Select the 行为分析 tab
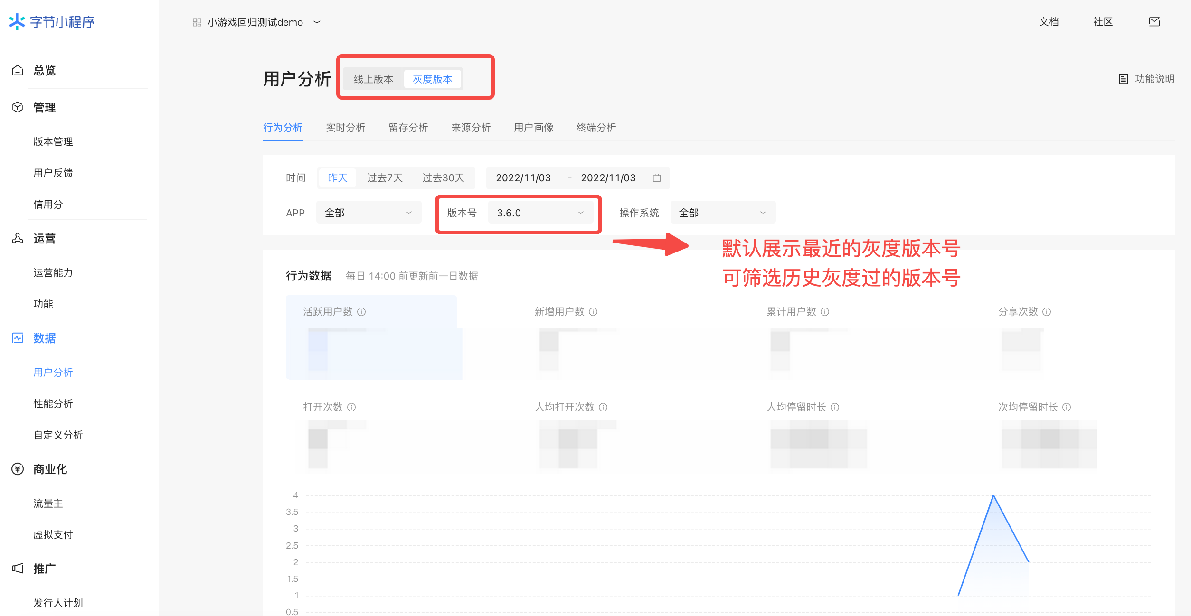The height and width of the screenshot is (616, 1191). (x=283, y=127)
